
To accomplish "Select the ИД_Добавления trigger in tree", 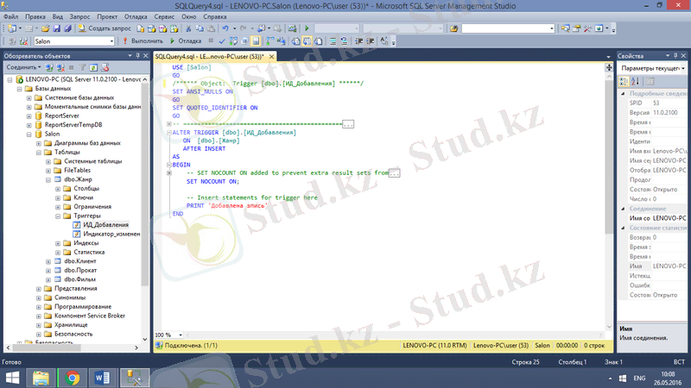I will [x=105, y=225].
